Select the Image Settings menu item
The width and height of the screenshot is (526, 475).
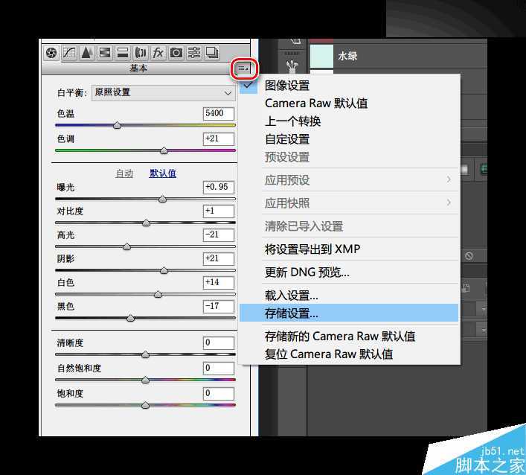click(x=349, y=86)
